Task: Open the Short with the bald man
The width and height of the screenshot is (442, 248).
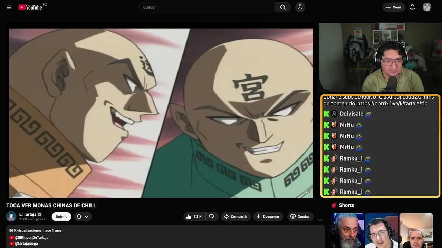Action: point(416,230)
